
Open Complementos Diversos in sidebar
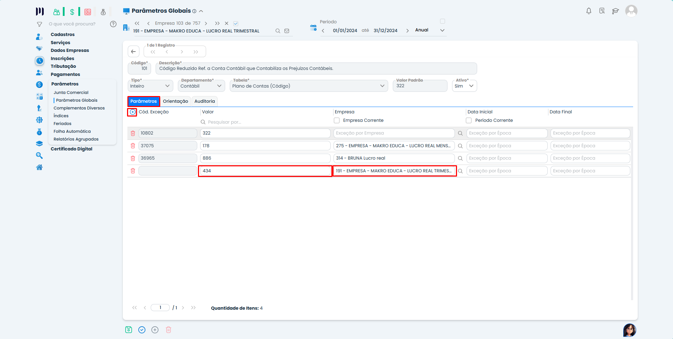click(x=79, y=108)
